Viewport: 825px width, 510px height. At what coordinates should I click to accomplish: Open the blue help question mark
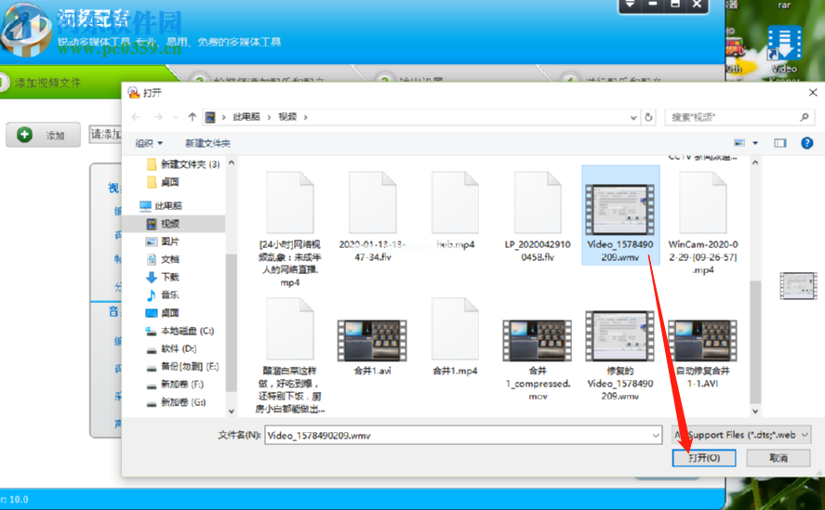pos(806,143)
